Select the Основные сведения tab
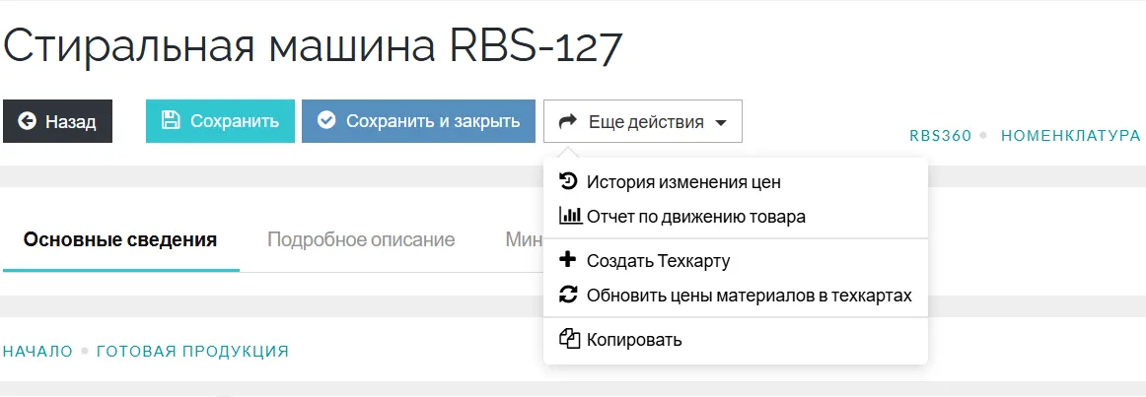The height and width of the screenshot is (397, 1146). tap(120, 240)
